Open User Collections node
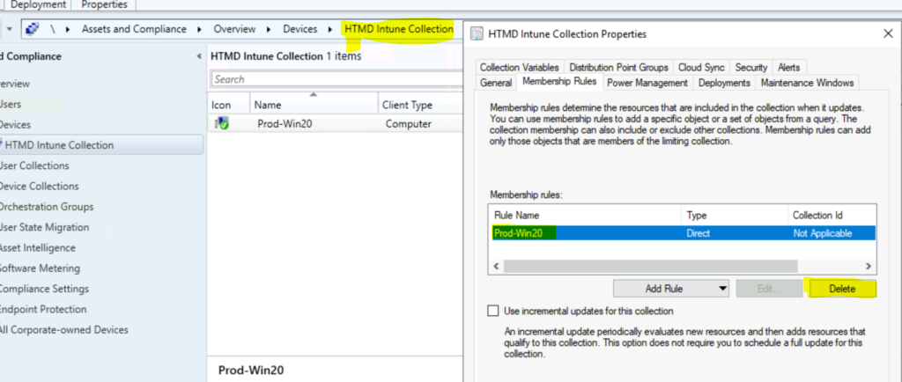 point(34,165)
